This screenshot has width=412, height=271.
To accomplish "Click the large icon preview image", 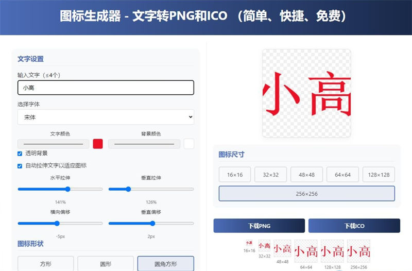I will tap(306, 93).
